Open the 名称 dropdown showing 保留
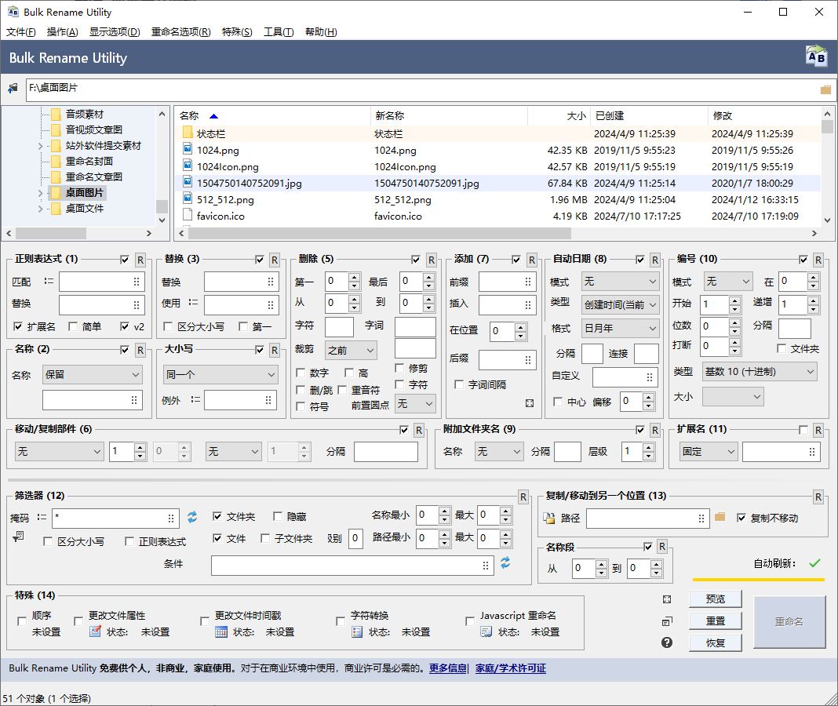The width and height of the screenshot is (838, 706). pyautogui.click(x=92, y=376)
